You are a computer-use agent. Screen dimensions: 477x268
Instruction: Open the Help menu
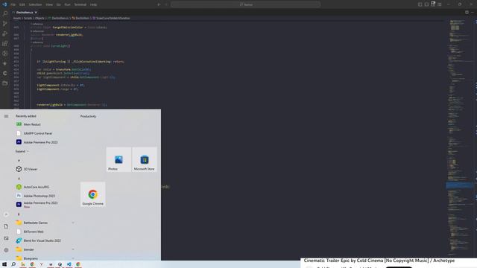[x=93, y=4]
